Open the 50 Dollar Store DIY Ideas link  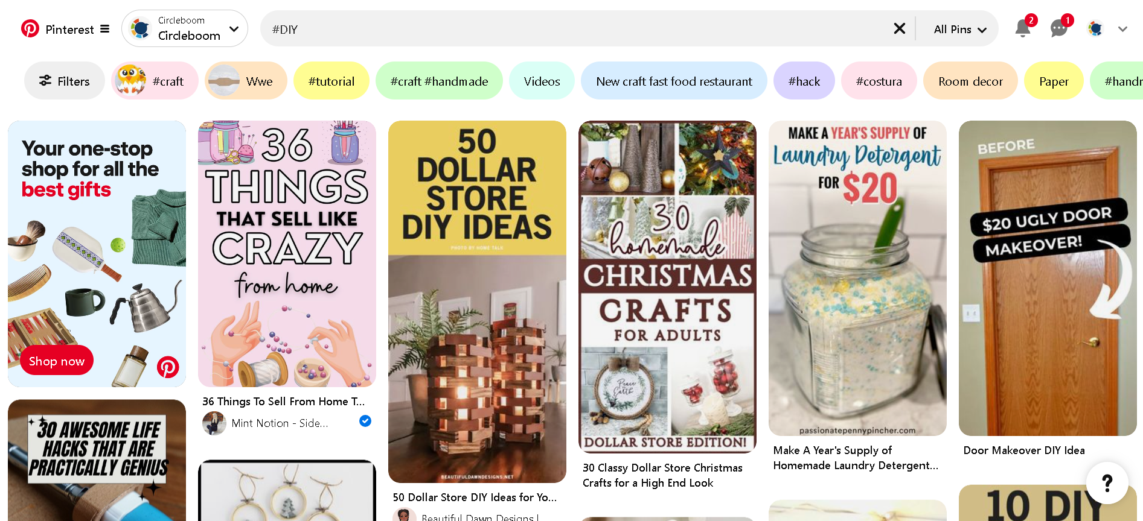(x=475, y=497)
